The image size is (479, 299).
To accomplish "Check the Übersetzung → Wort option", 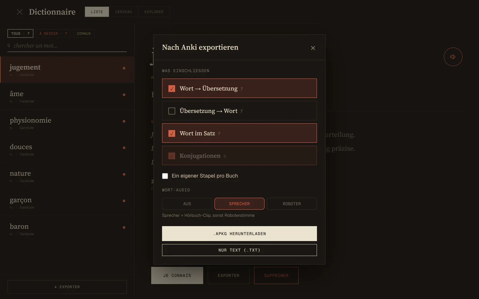I will tap(172, 111).
